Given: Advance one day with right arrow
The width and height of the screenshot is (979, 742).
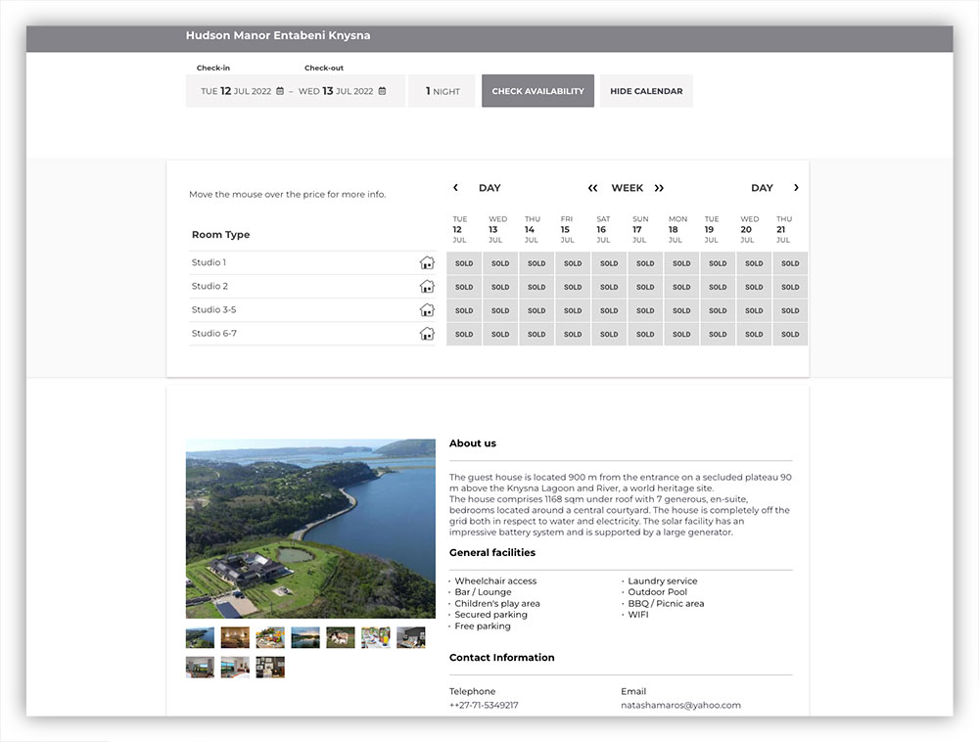Looking at the screenshot, I should point(796,188).
